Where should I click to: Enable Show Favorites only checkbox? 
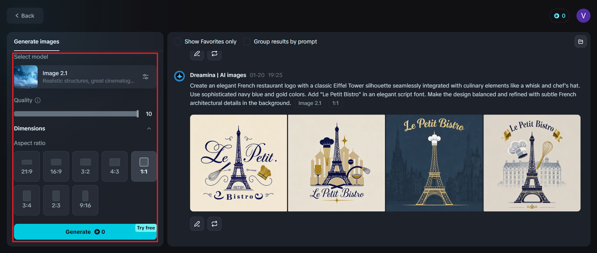pyautogui.click(x=178, y=42)
